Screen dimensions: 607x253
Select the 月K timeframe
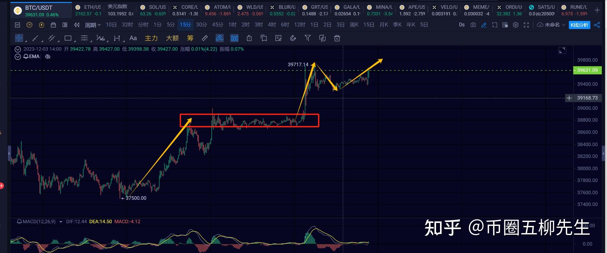(384, 25)
